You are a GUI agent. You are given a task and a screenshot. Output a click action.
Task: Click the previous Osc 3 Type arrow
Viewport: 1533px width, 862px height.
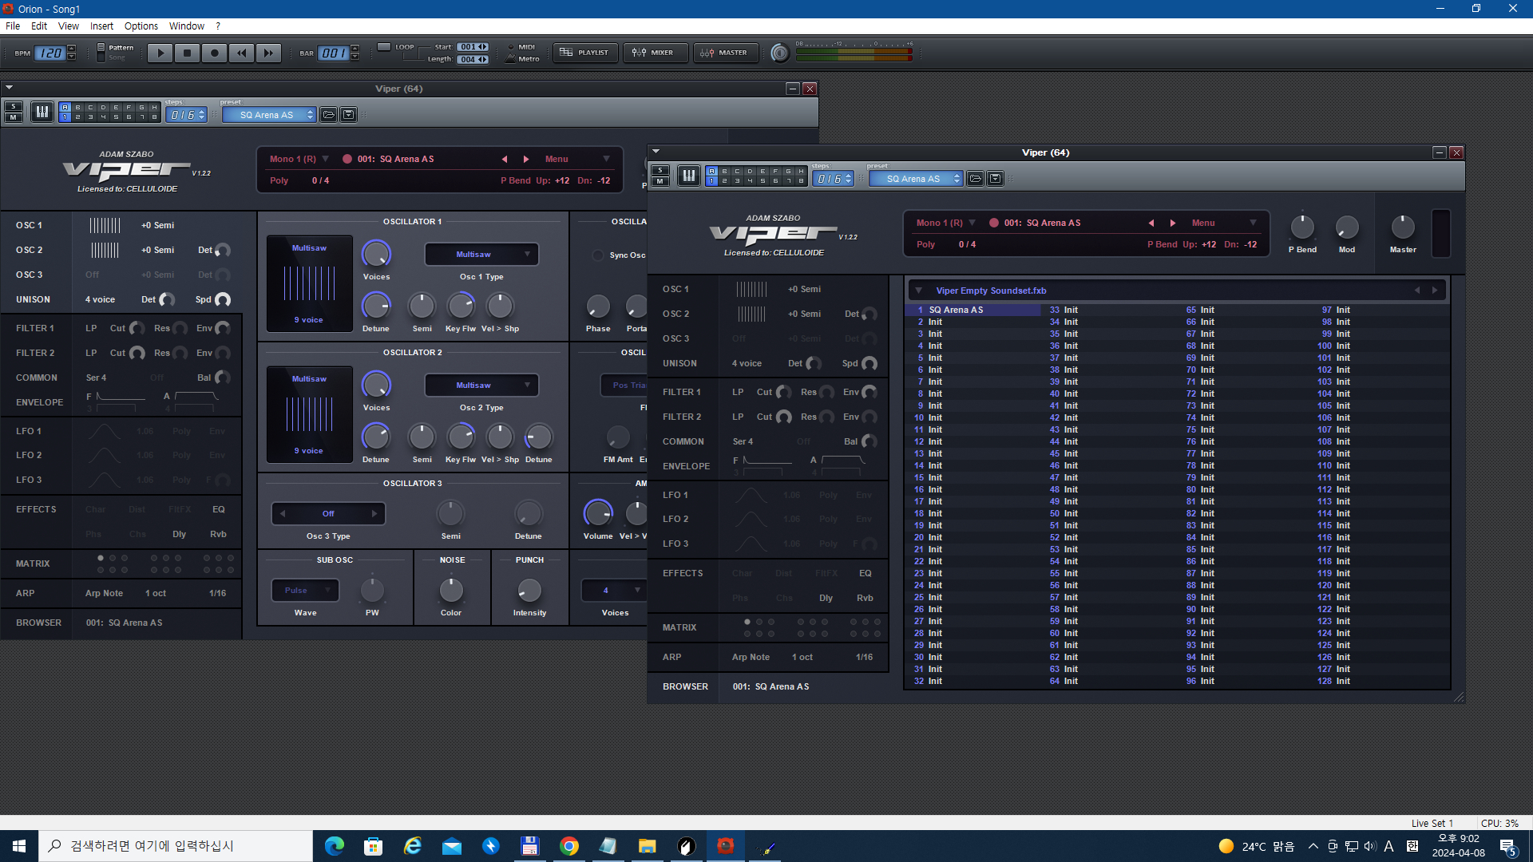click(283, 514)
